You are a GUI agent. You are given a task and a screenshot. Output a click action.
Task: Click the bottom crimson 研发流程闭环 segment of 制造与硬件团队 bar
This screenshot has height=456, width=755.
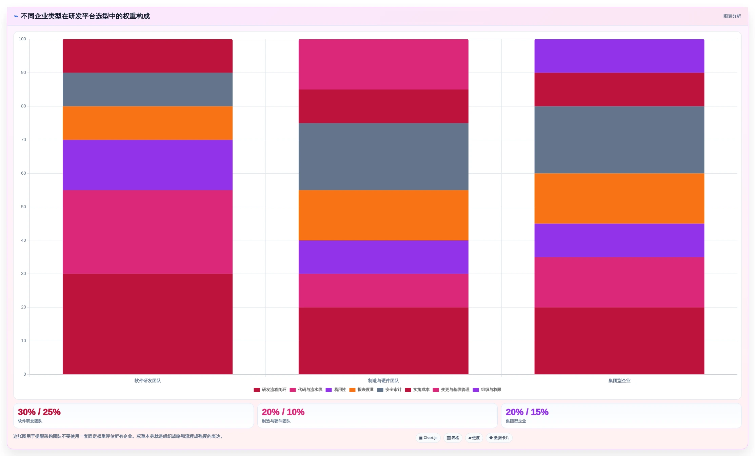pyautogui.click(x=383, y=341)
